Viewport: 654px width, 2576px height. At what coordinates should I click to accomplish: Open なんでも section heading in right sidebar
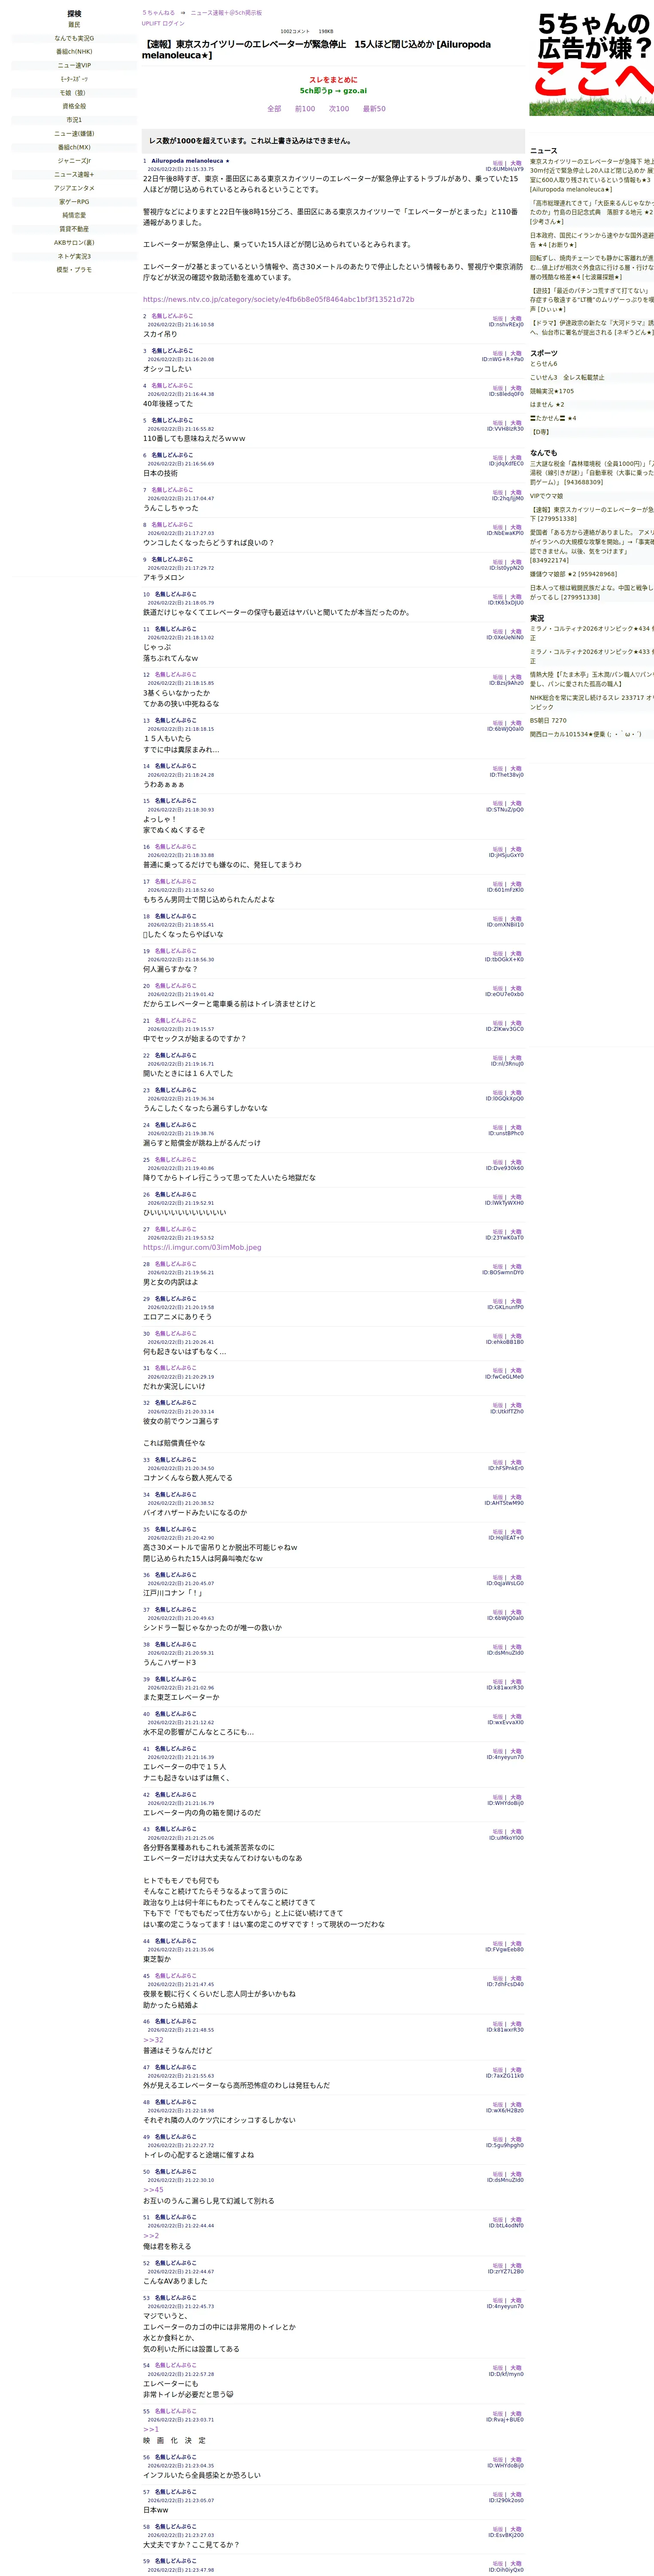click(x=544, y=453)
